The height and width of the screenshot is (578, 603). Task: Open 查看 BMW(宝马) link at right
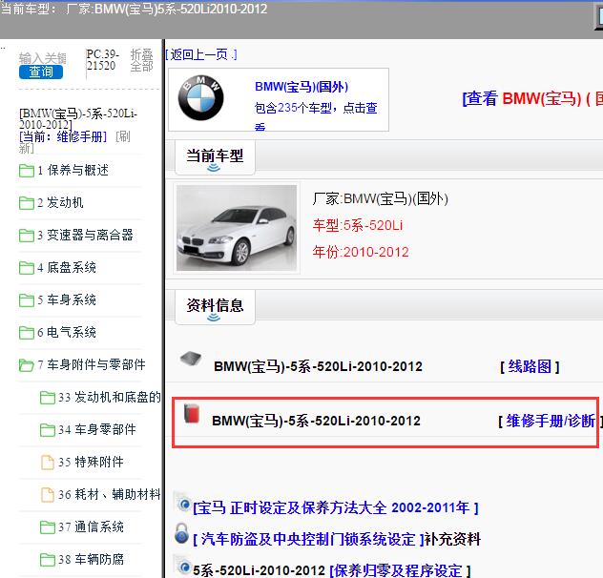(x=532, y=99)
